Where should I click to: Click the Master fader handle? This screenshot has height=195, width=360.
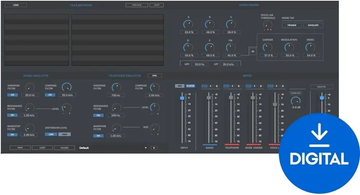click(x=322, y=98)
